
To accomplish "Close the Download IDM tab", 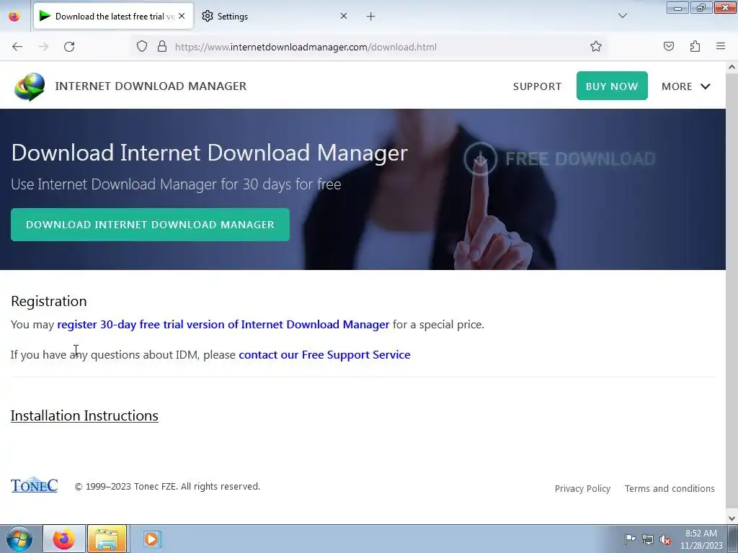I will [182, 17].
